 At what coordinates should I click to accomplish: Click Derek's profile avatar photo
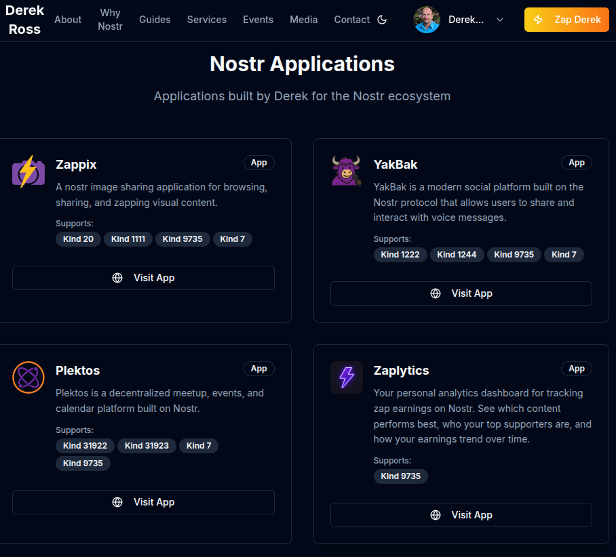427,20
